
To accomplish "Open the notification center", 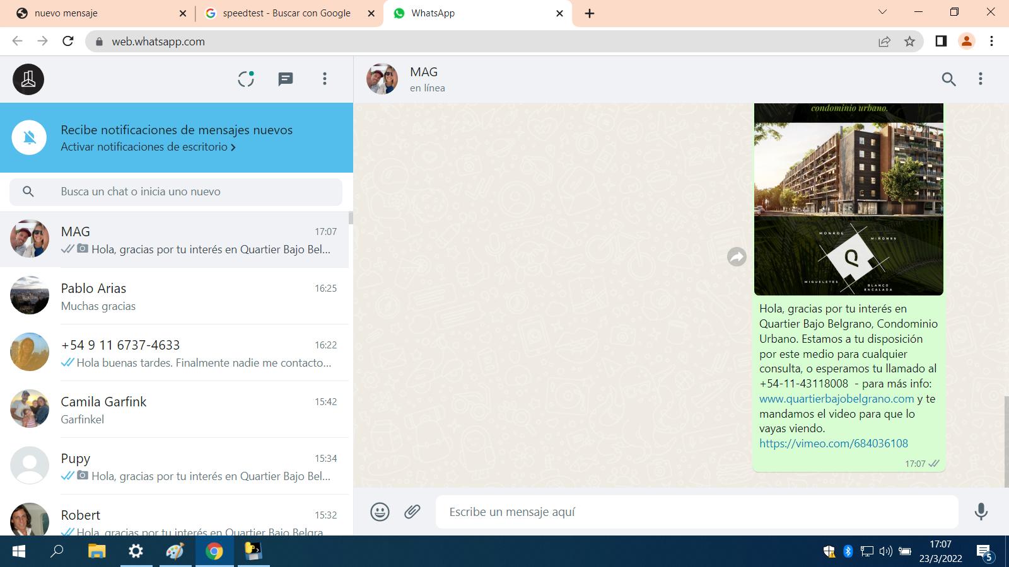I will 985,553.
